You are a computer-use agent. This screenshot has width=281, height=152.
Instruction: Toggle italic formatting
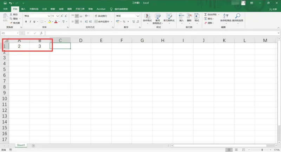(30, 22)
